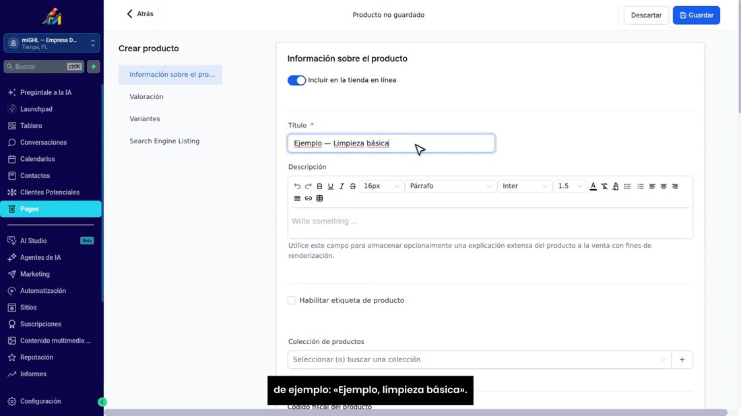The width and height of the screenshot is (741, 416).
Task: Click the parrot logo at top
Action: [51, 17]
